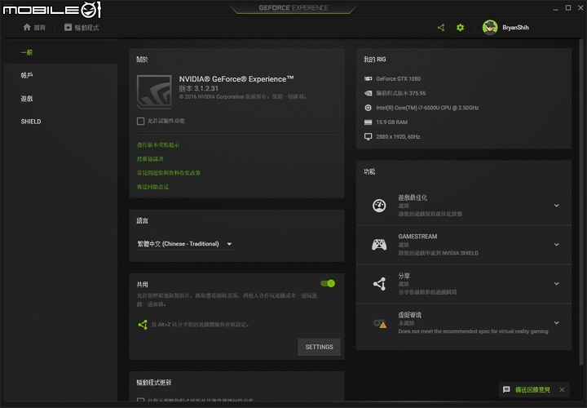
Task: Open the send feedback link in About section
Action: coord(152,187)
